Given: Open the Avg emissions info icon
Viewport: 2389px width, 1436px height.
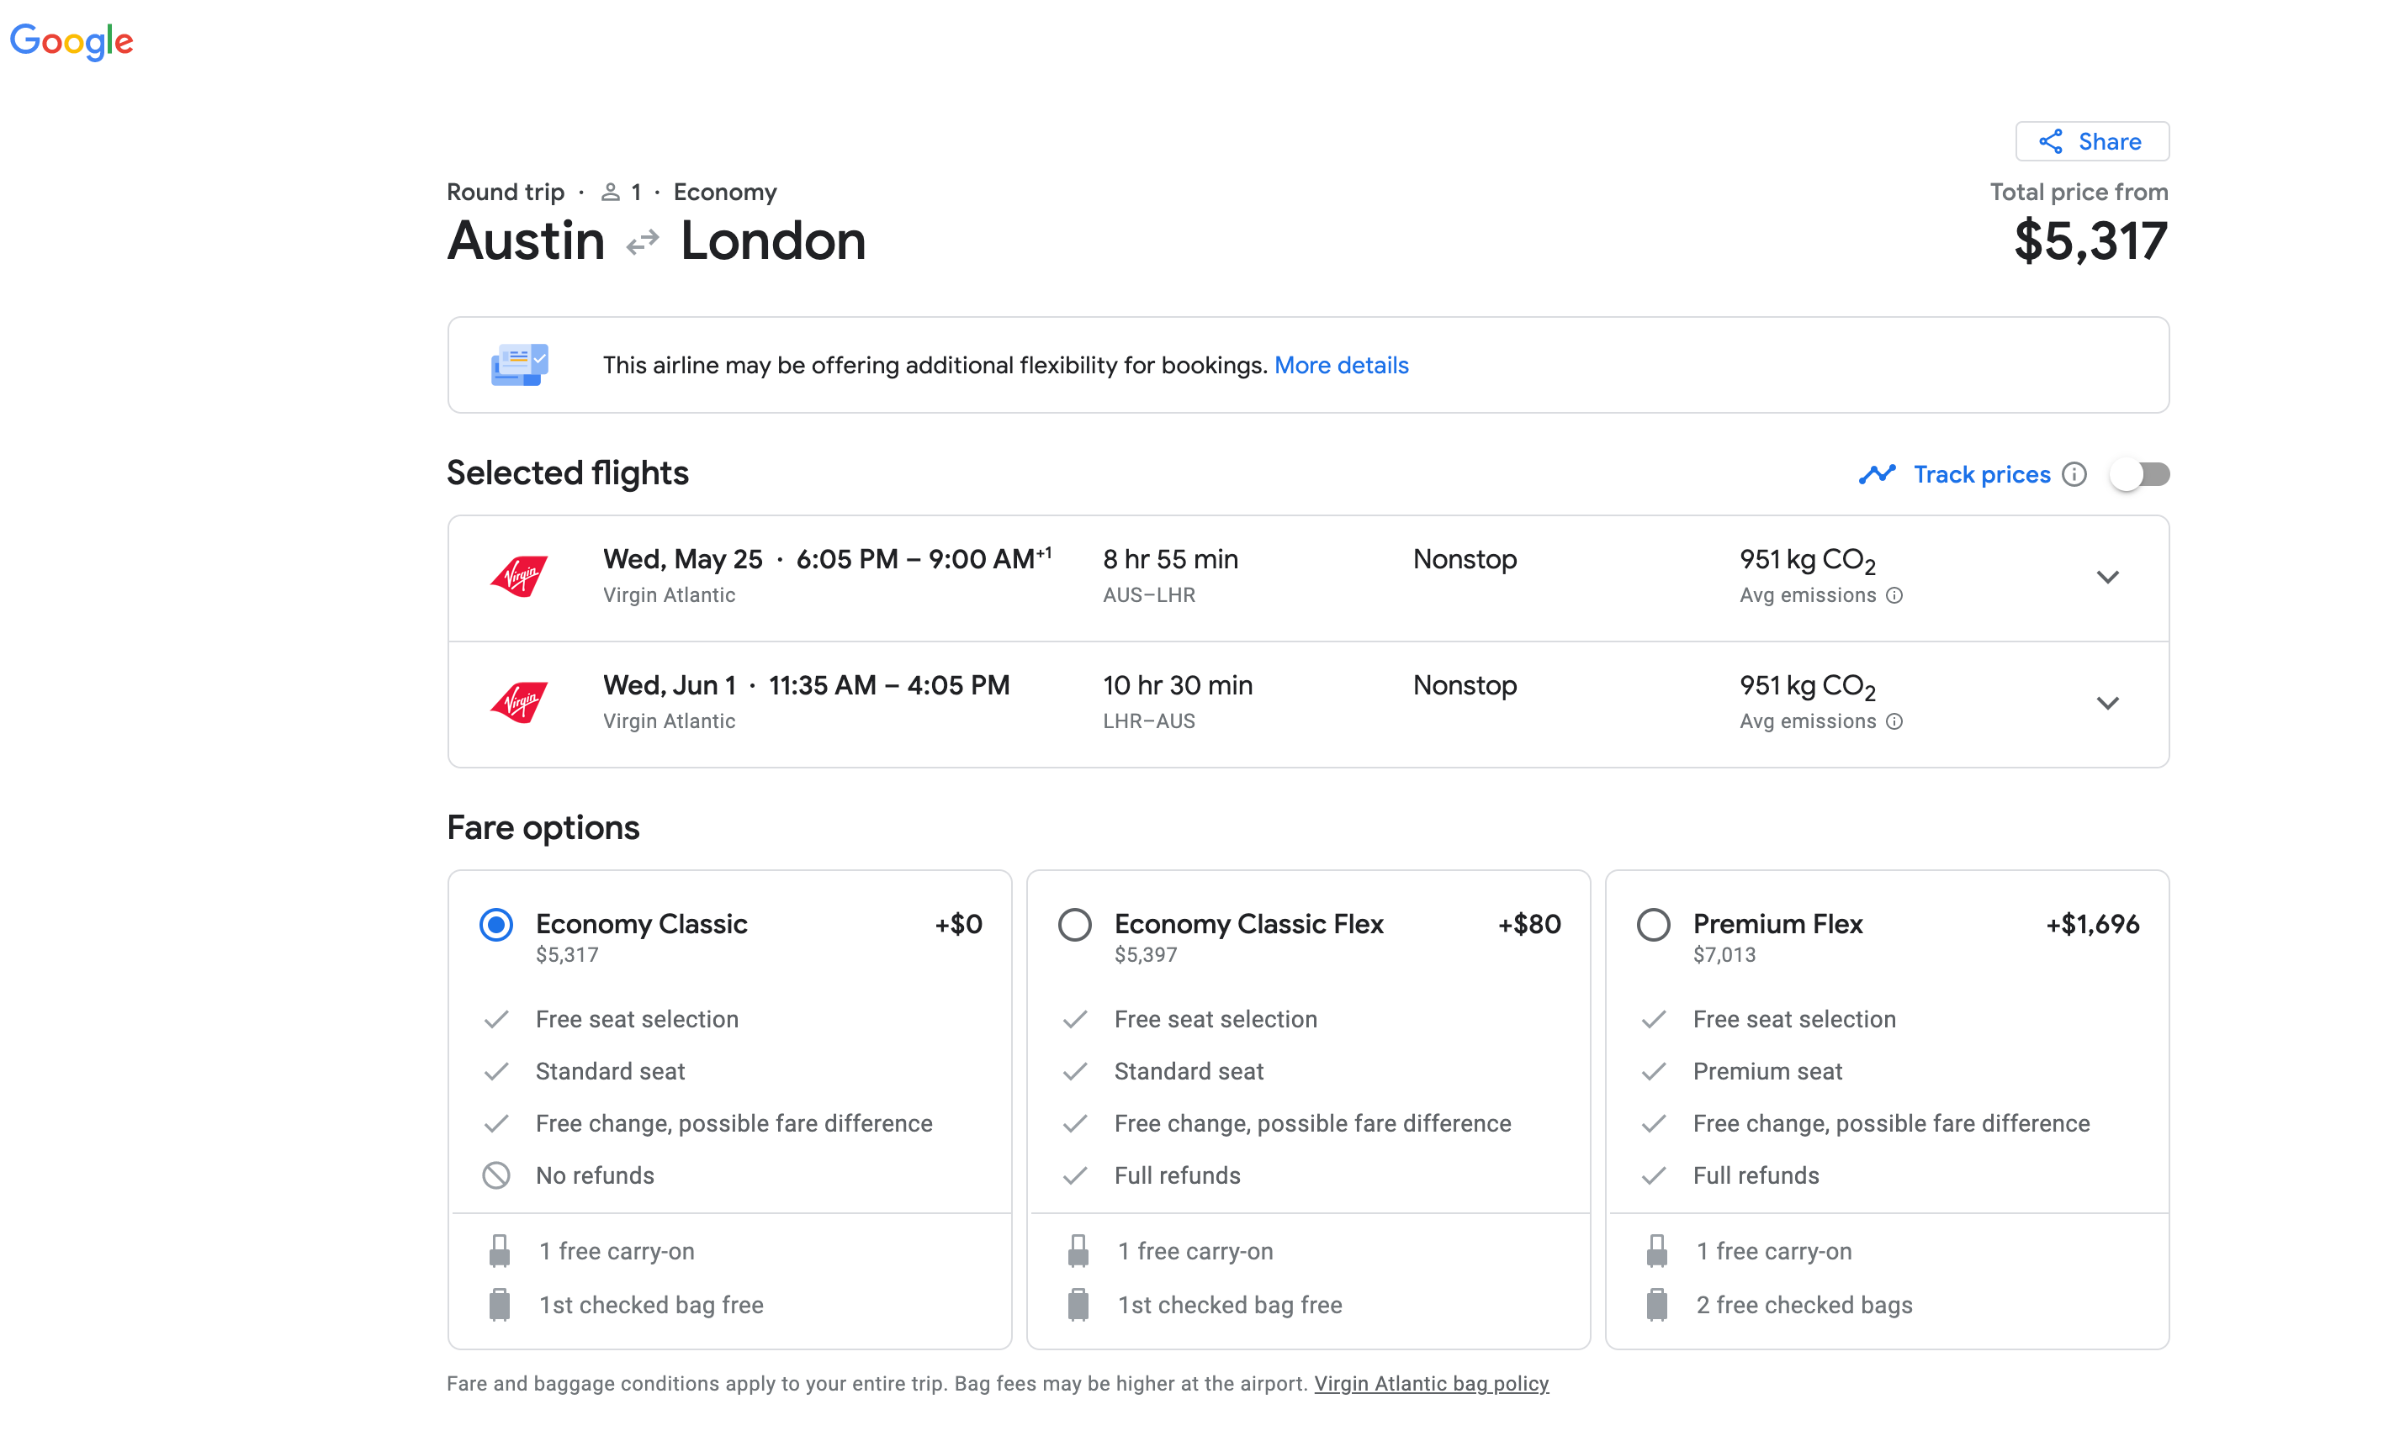Looking at the screenshot, I should click(x=1894, y=596).
